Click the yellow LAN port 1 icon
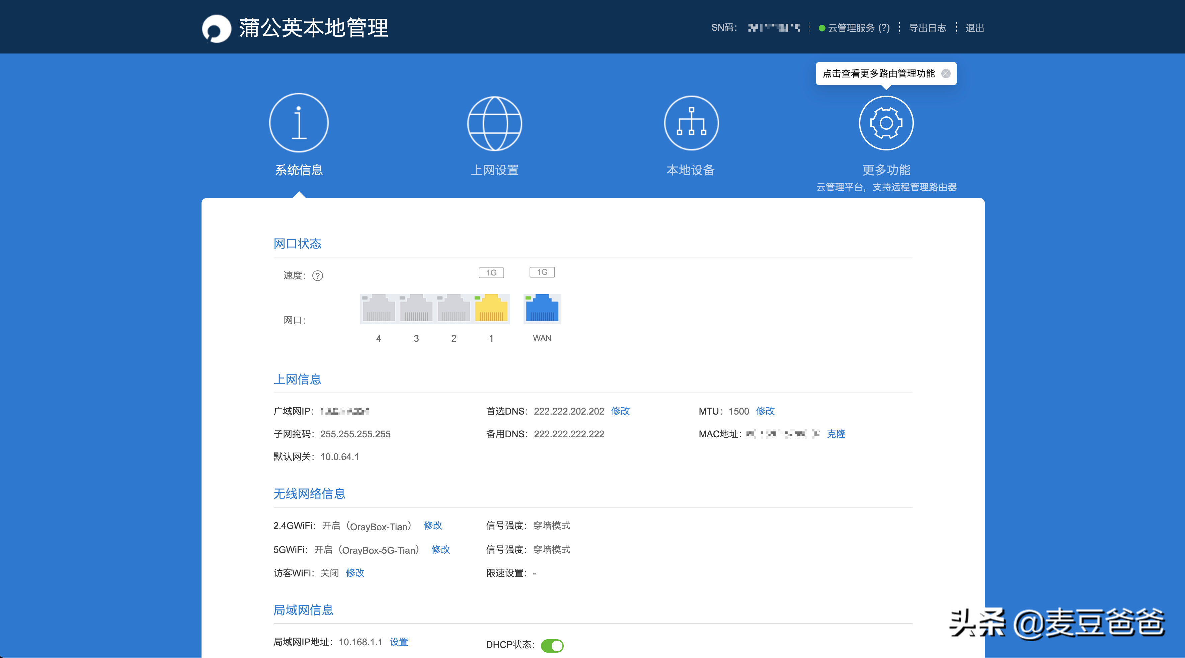 pyautogui.click(x=491, y=309)
